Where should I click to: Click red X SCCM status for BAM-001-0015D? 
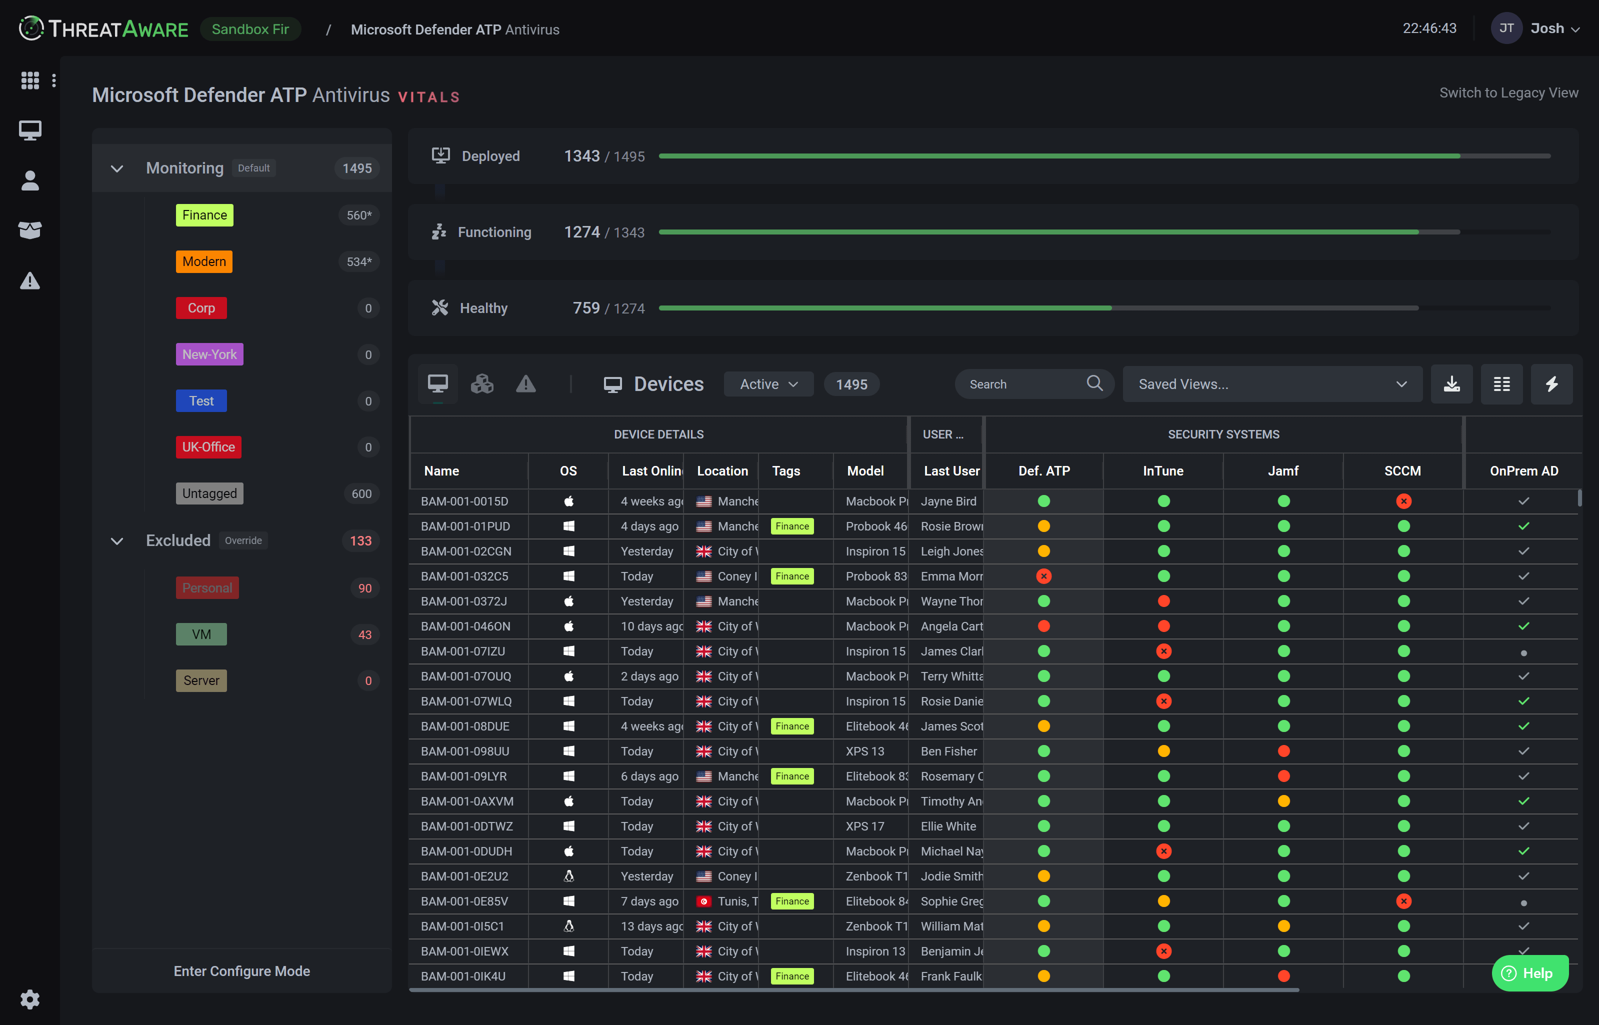coord(1403,501)
